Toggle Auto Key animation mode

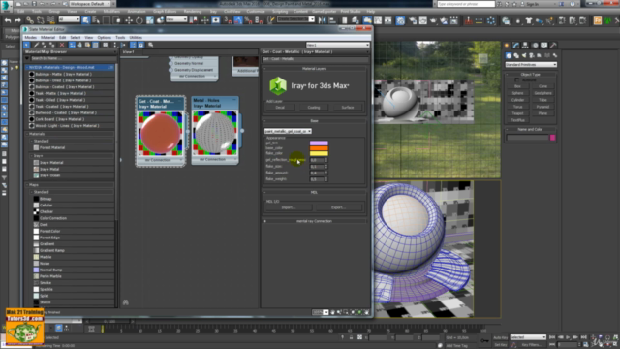coord(501,337)
